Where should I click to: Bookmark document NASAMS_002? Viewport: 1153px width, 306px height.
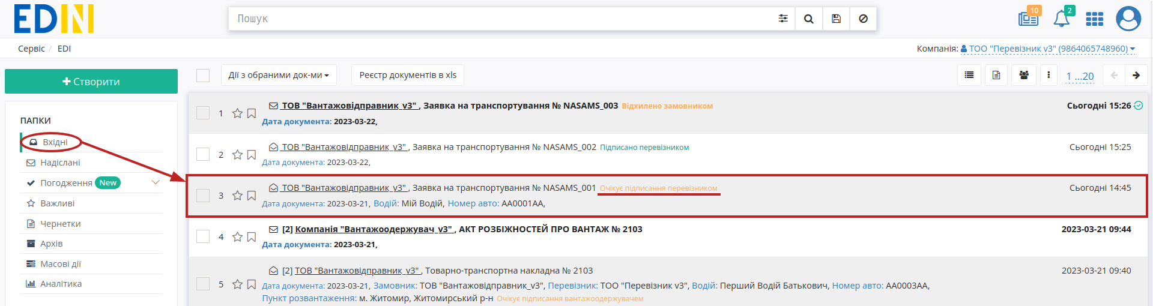[x=252, y=155]
